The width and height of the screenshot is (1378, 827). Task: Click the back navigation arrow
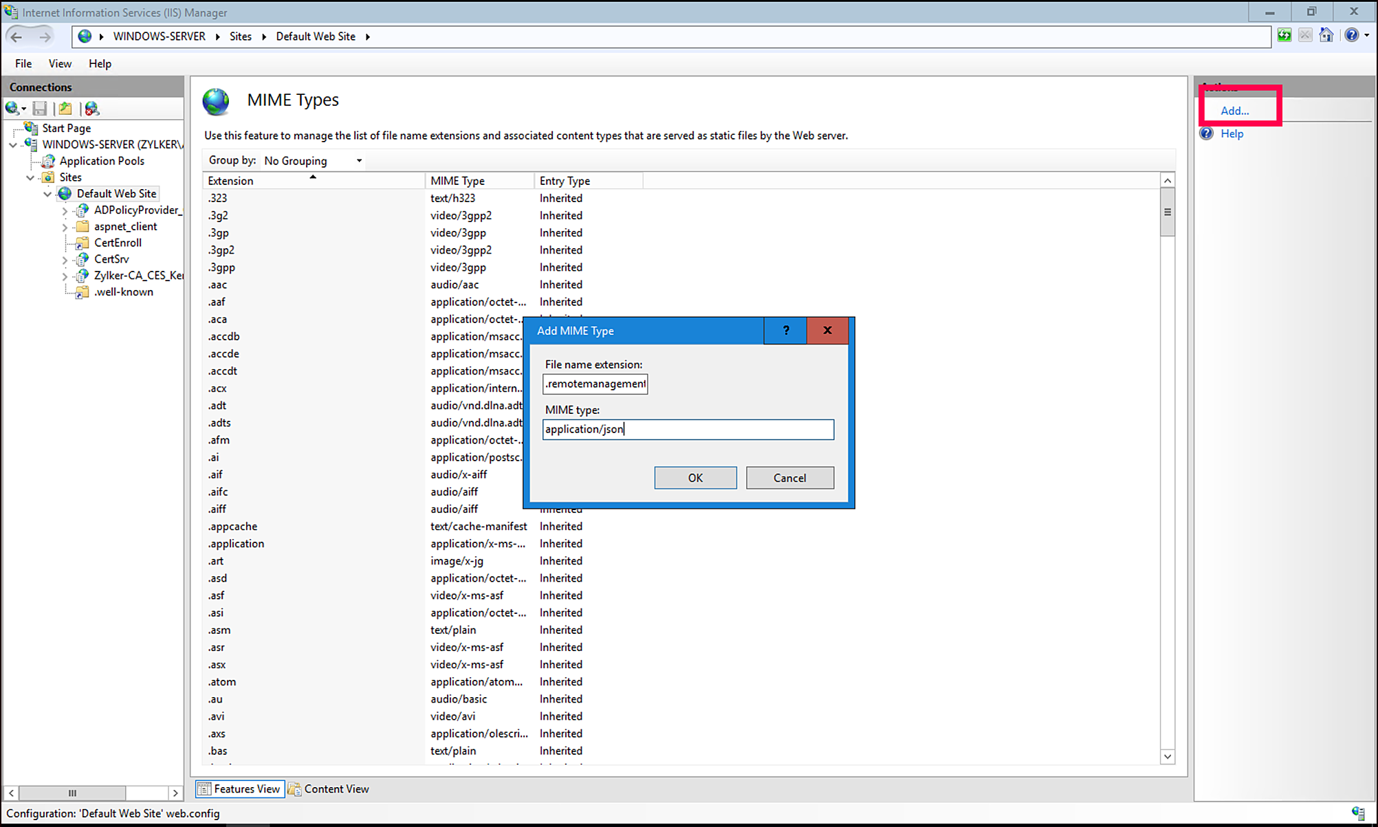[x=17, y=36]
